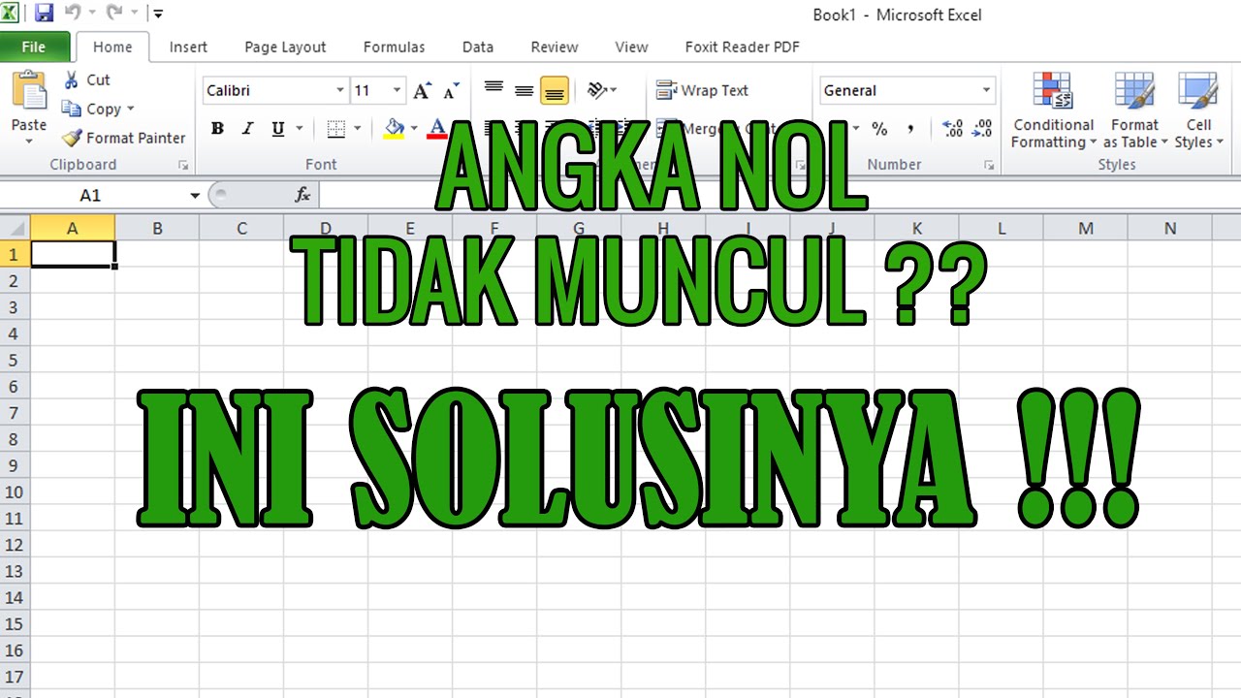Screen dimensions: 1241x698
Task: Apply Comma Style format
Action: click(910, 128)
